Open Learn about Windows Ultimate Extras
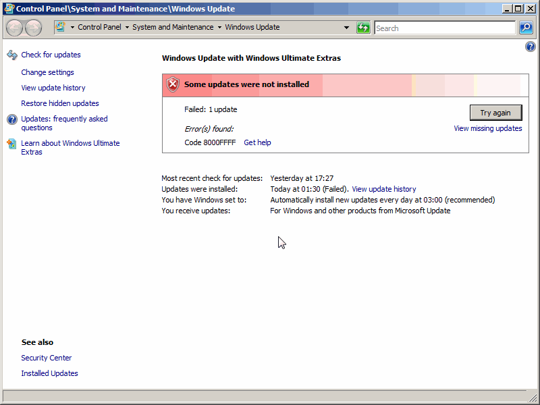Image resolution: width=540 pixels, height=405 pixels. click(x=70, y=147)
